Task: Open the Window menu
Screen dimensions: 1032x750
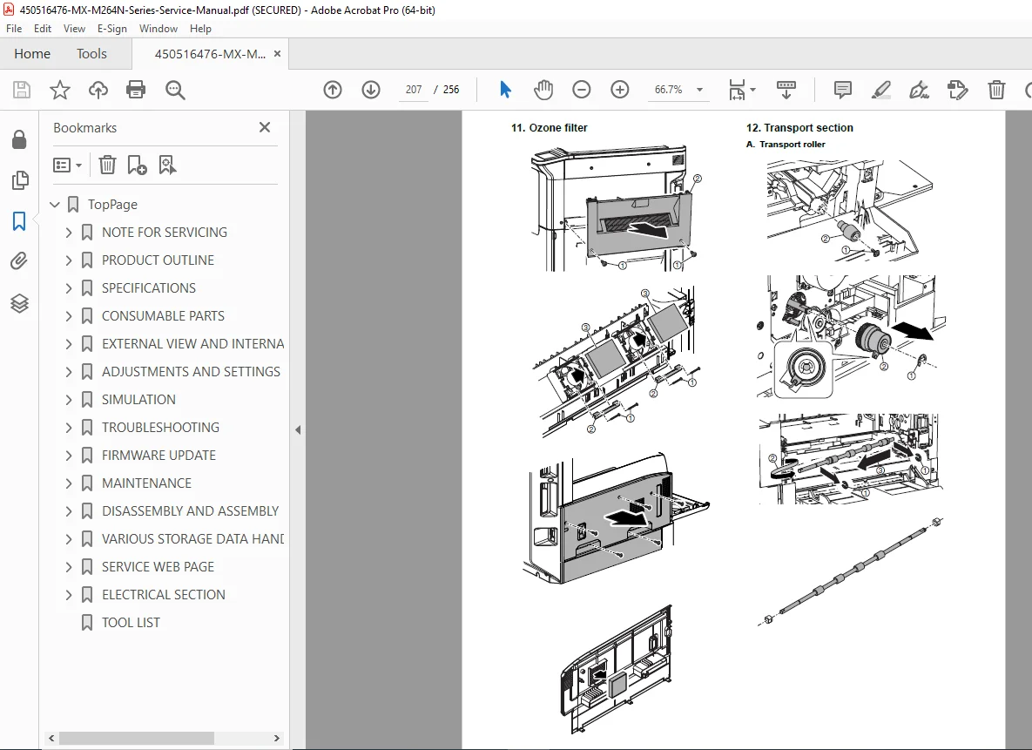Action: (158, 29)
